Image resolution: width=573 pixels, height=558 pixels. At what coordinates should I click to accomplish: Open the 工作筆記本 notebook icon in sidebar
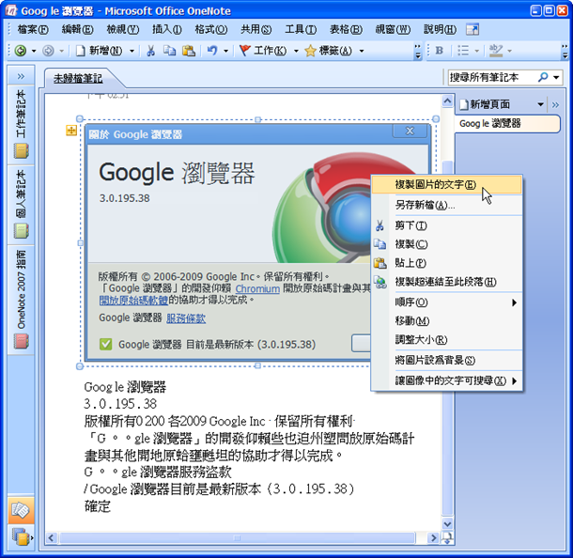[22, 151]
